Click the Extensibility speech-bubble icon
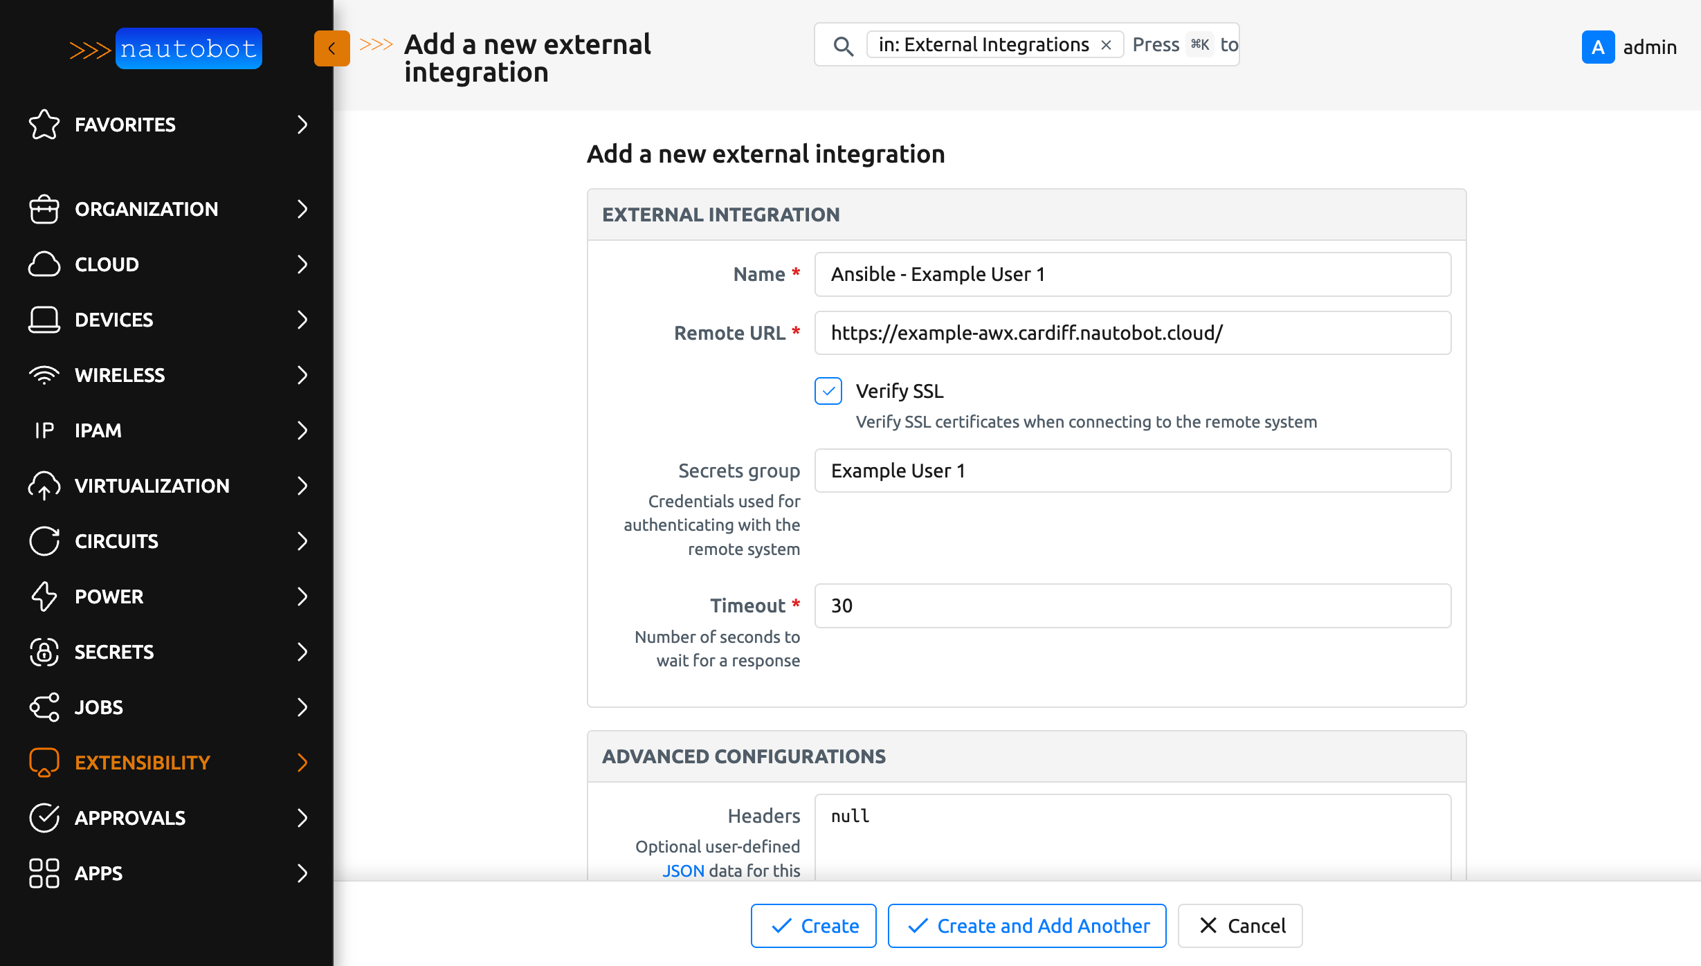This screenshot has height=966, width=1701. (x=44, y=762)
